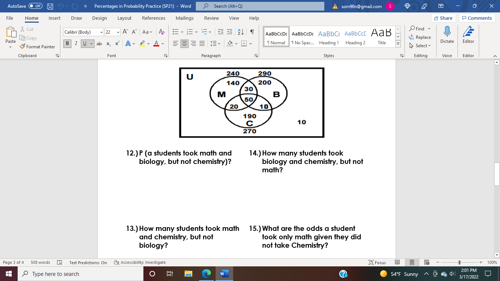Expand the Styles gallery
The width and height of the screenshot is (500, 281).
click(x=398, y=44)
